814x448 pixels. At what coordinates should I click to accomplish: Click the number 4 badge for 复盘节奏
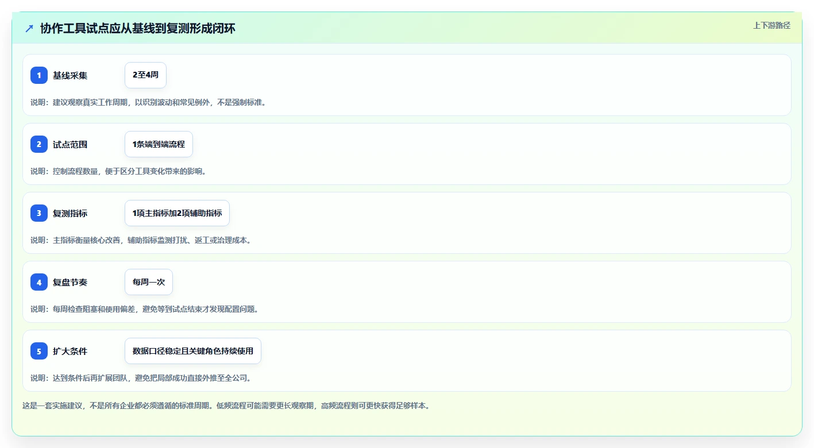coord(39,282)
